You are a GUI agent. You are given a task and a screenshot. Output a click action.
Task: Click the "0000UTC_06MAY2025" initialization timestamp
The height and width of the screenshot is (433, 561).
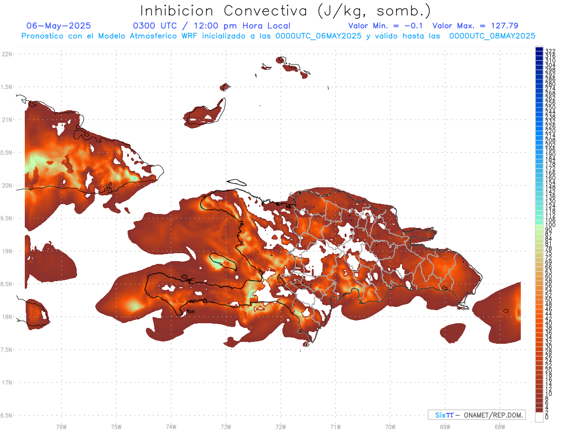318,35
